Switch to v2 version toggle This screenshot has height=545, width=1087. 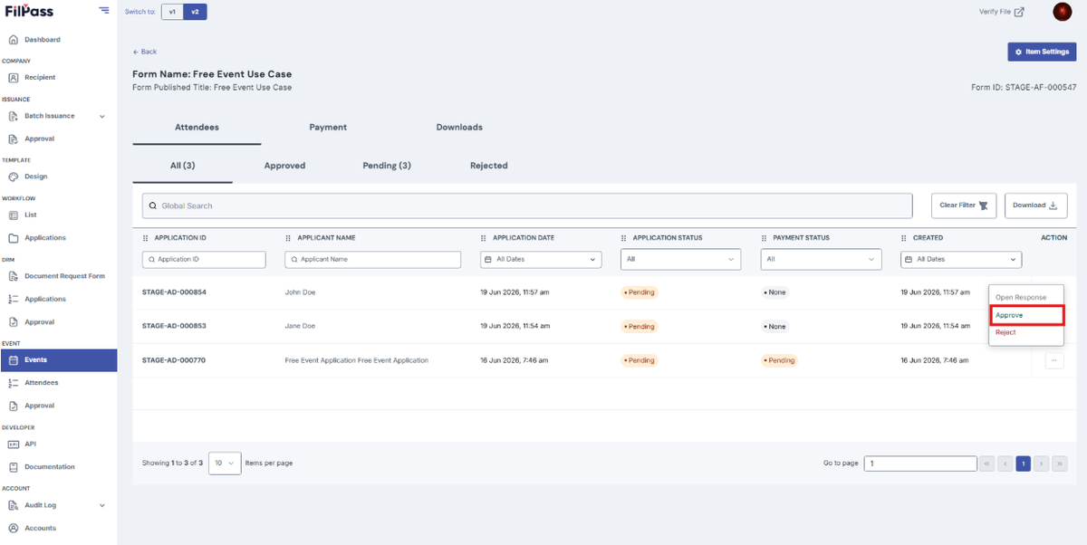(x=195, y=12)
